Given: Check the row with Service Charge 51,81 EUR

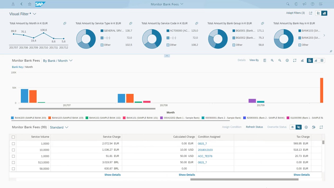Looking at the screenshot, I should 13,156.
